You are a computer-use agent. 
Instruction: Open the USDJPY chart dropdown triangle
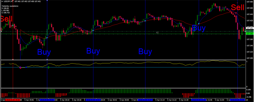[x=2, y=1]
